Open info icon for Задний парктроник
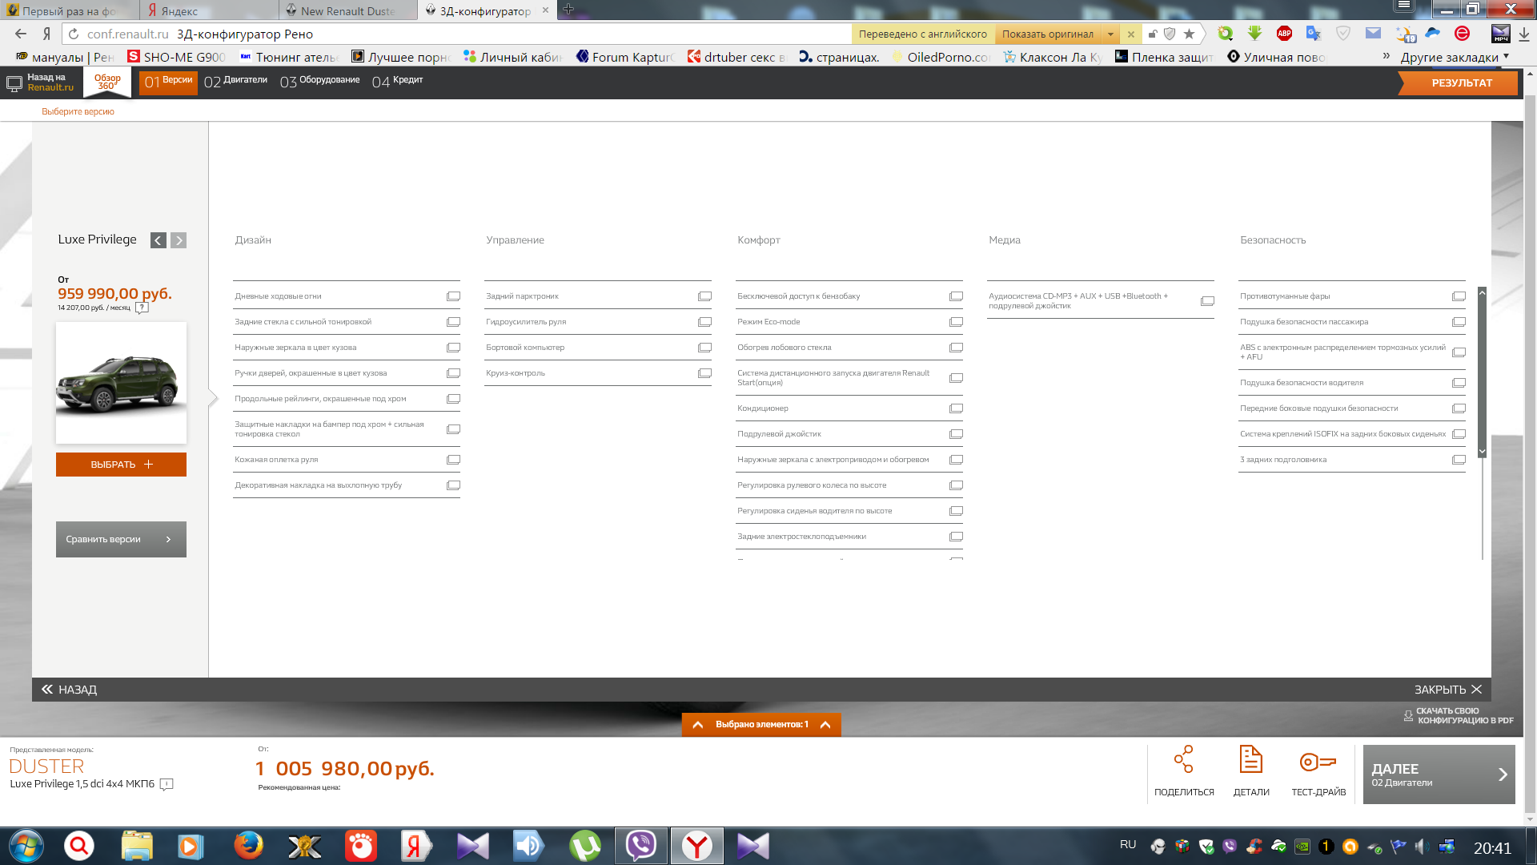The image size is (1537, 865). tap(704, 296)
